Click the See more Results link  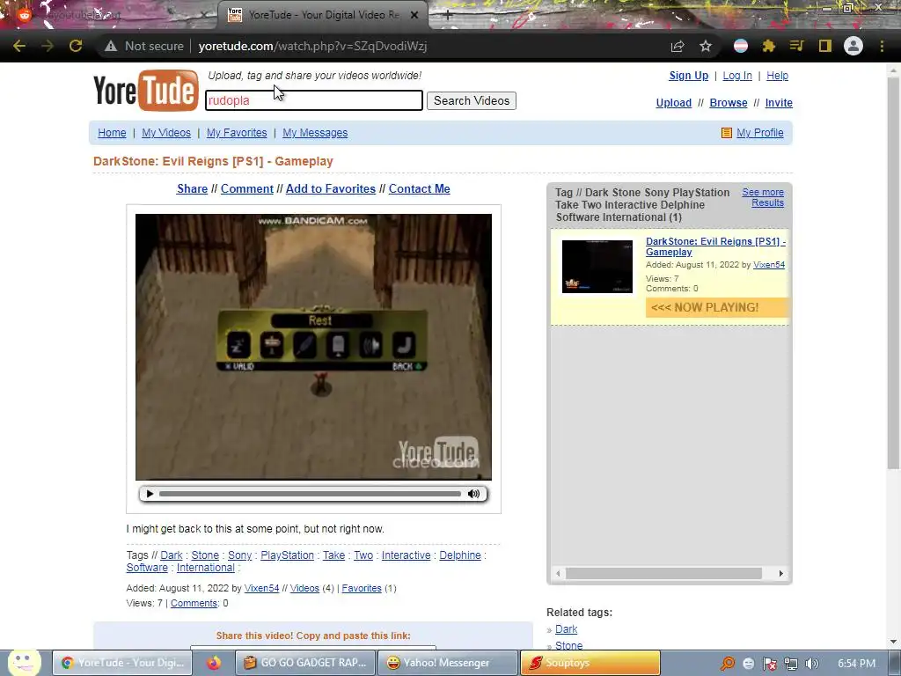(x=765, y=197)
